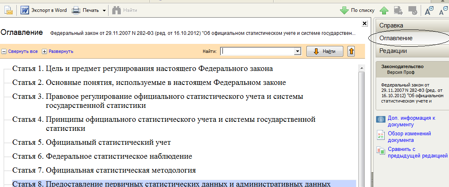Search upward with orange up arrow button

click(x=351, y=51)
